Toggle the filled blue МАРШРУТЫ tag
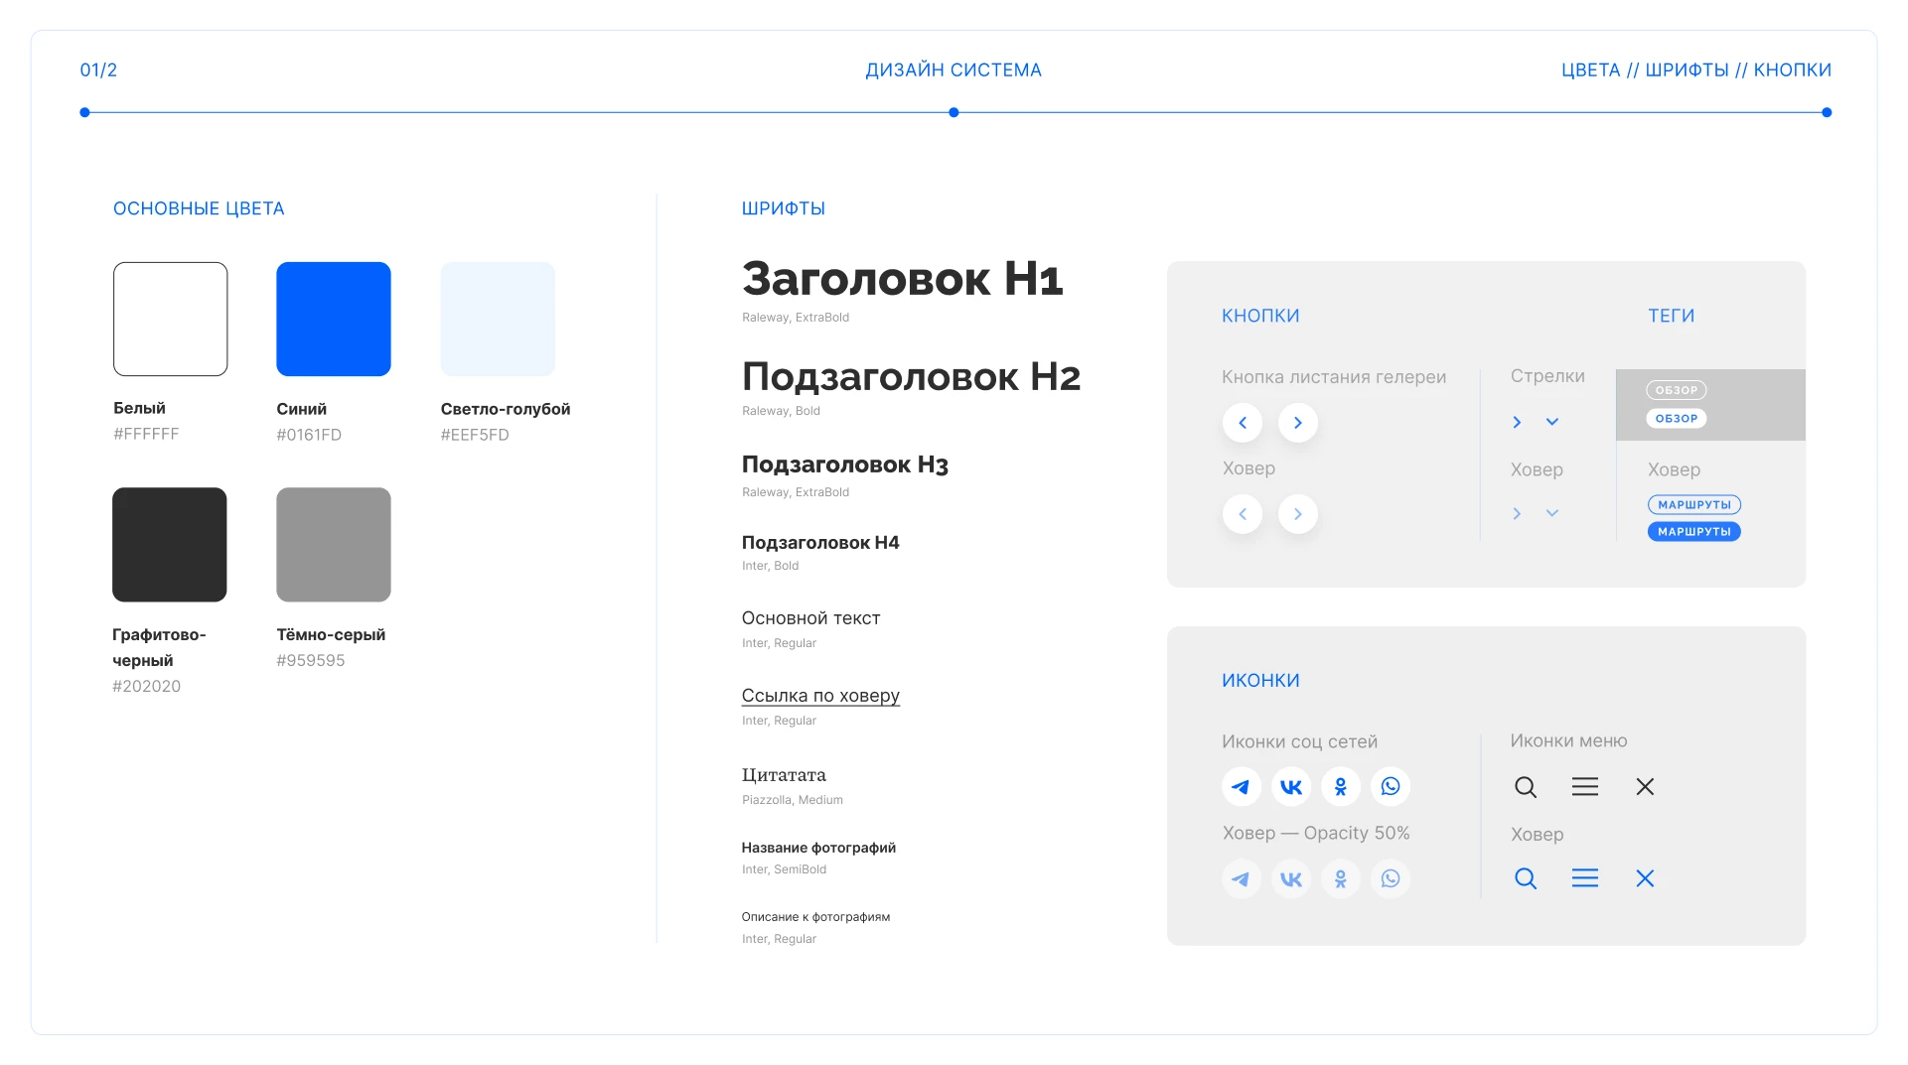 (x=1693, y=532)
